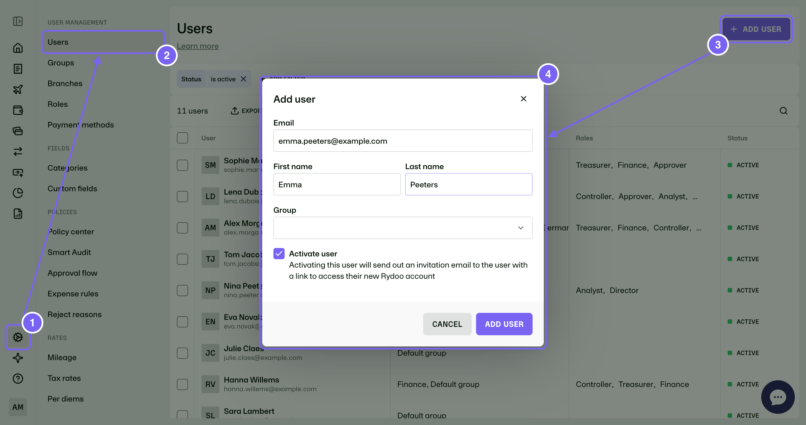The width and height of the screenshot is (806, 425).
Task: Open the chat support bubble
Action: pos(777,397)
